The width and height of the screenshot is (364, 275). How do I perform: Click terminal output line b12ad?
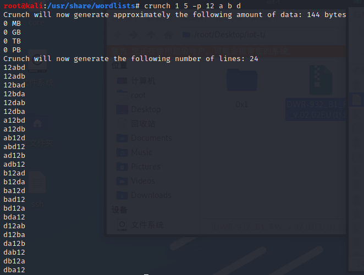(x=14, y=173)
